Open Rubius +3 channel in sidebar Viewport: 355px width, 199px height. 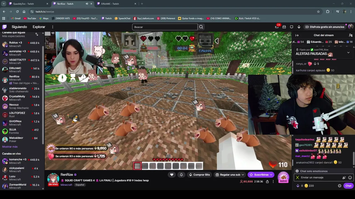22,44
